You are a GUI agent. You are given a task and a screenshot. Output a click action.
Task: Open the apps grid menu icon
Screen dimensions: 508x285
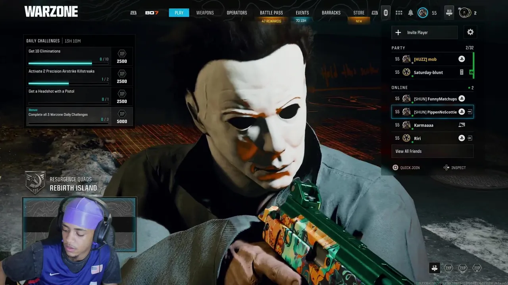399,13
